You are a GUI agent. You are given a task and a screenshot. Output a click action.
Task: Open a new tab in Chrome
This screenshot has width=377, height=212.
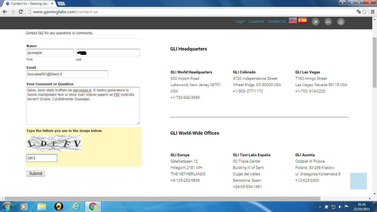61,4
